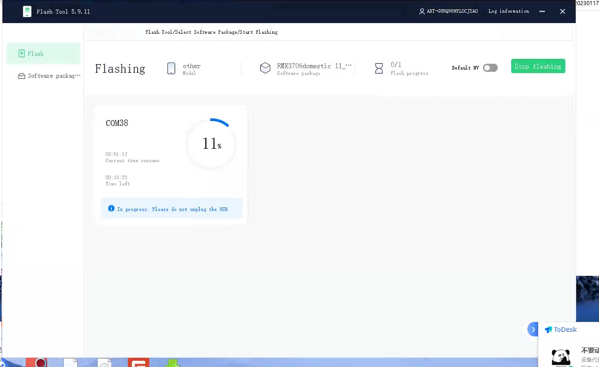
Task: Click the orange desktop icon at bottom
Action: coord(139,363)
